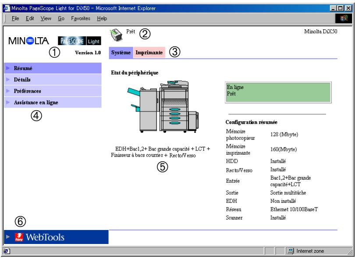Click the arrow beside WebTools
This screenshot has height=258, width=355.
click(x=8, y=237)
